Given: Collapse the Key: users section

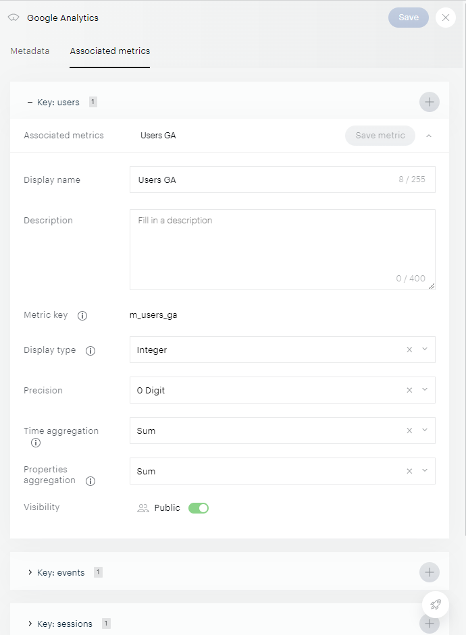Looking at the screenshot, I should 30,103.
